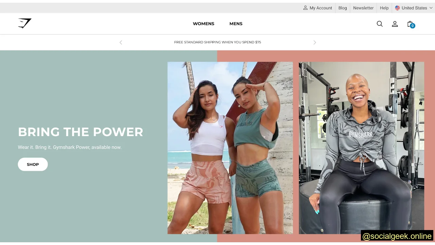Open the shopping bag showing 0 items

click(x=410, y=24)
